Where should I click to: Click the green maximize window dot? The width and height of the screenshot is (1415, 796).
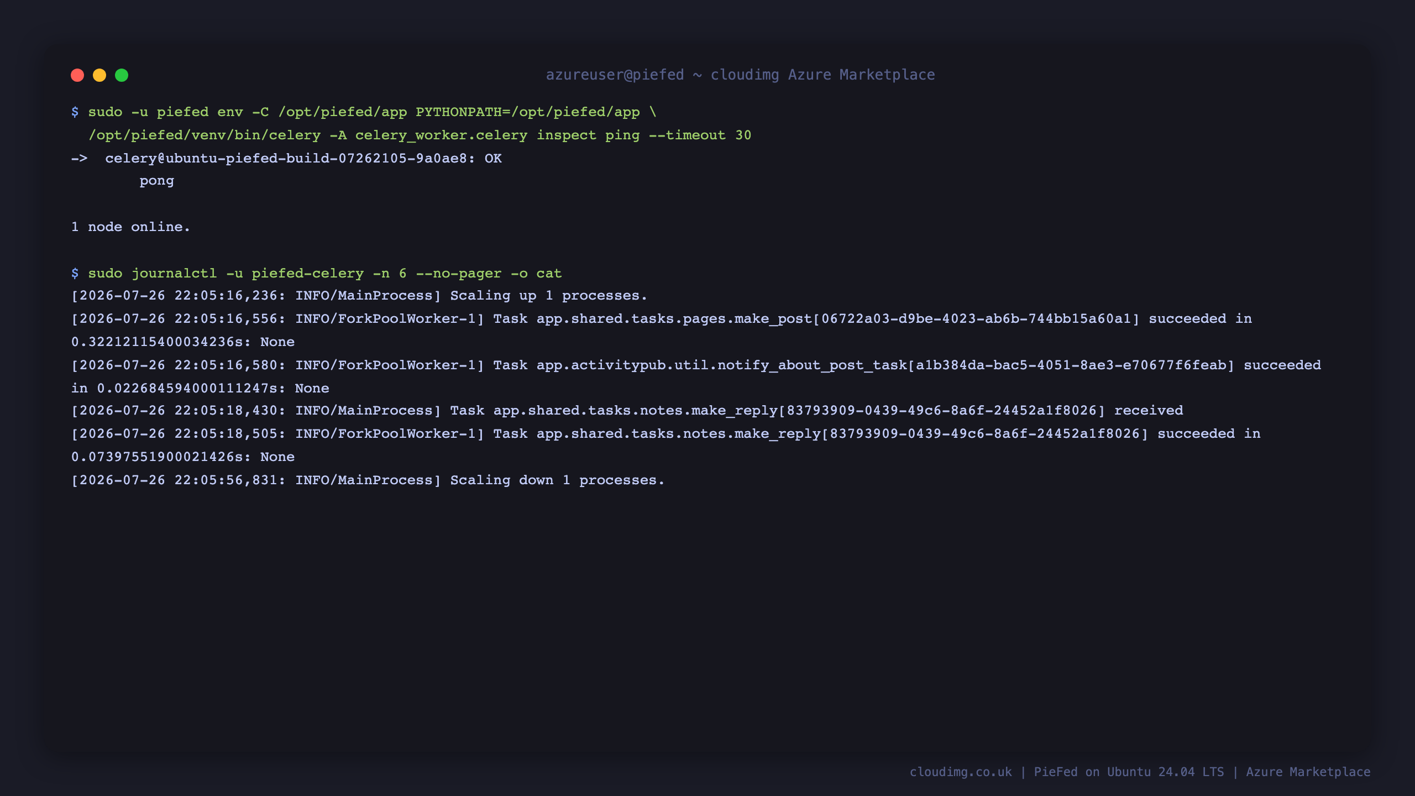coord(122,75)
